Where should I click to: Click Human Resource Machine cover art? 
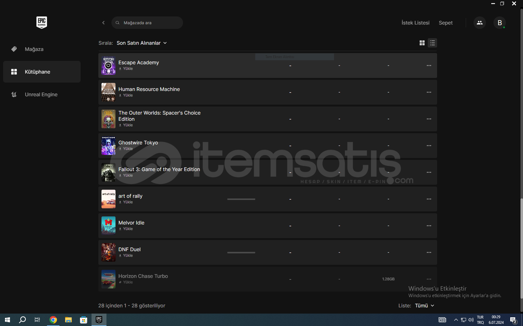click(x=108, y=92)
